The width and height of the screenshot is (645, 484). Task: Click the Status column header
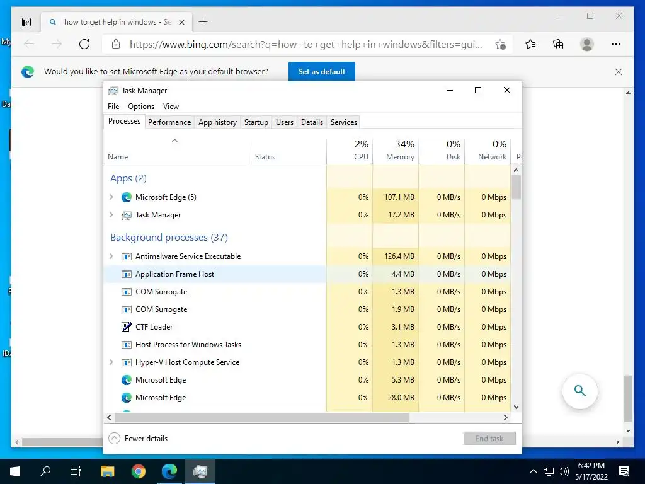pyautogui.click(x=288, y=151)
